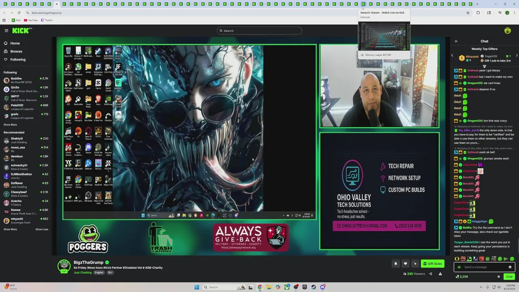
Task: Open recommended channel Sofibear
Action: (26, 185)
